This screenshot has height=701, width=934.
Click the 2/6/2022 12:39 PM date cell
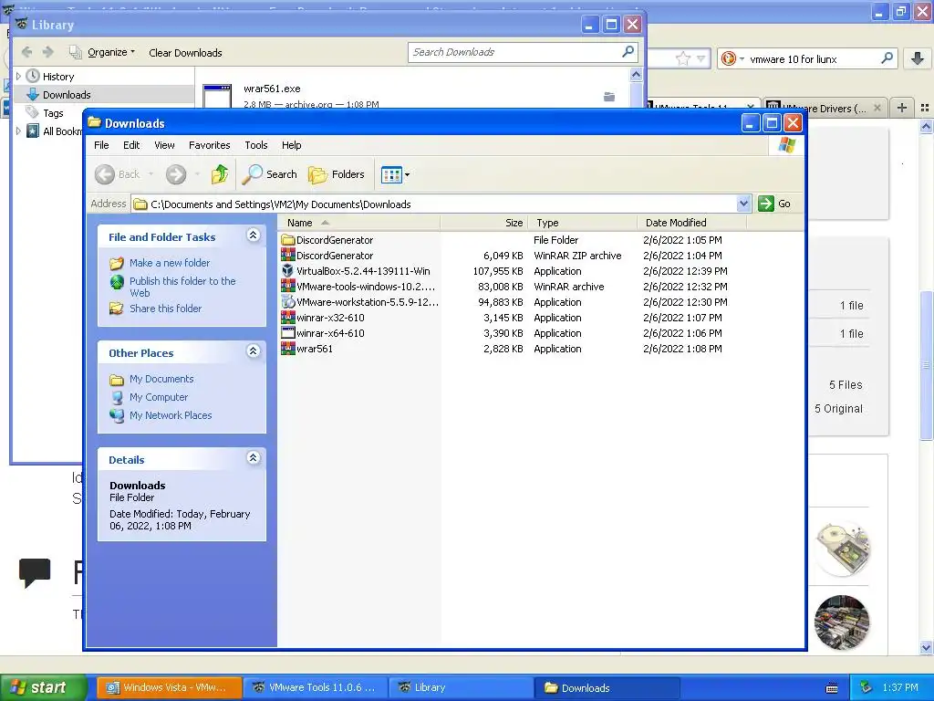pyautogui.click(x=685, y=270)
